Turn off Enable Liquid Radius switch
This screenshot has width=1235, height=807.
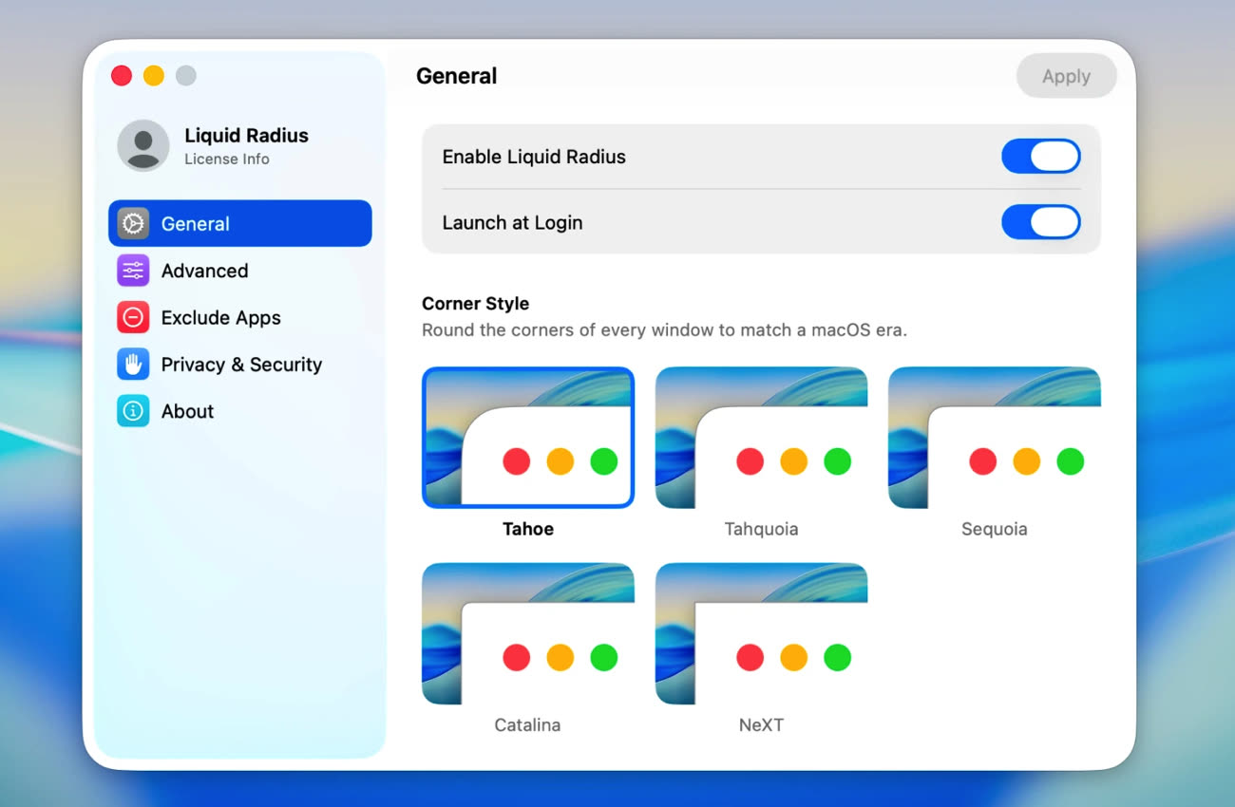pyautogui.click(x=1041, y=157)
